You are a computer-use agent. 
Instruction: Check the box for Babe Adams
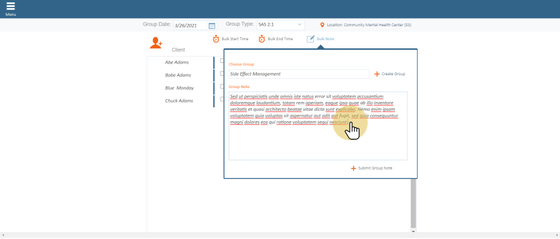point(222,74)
